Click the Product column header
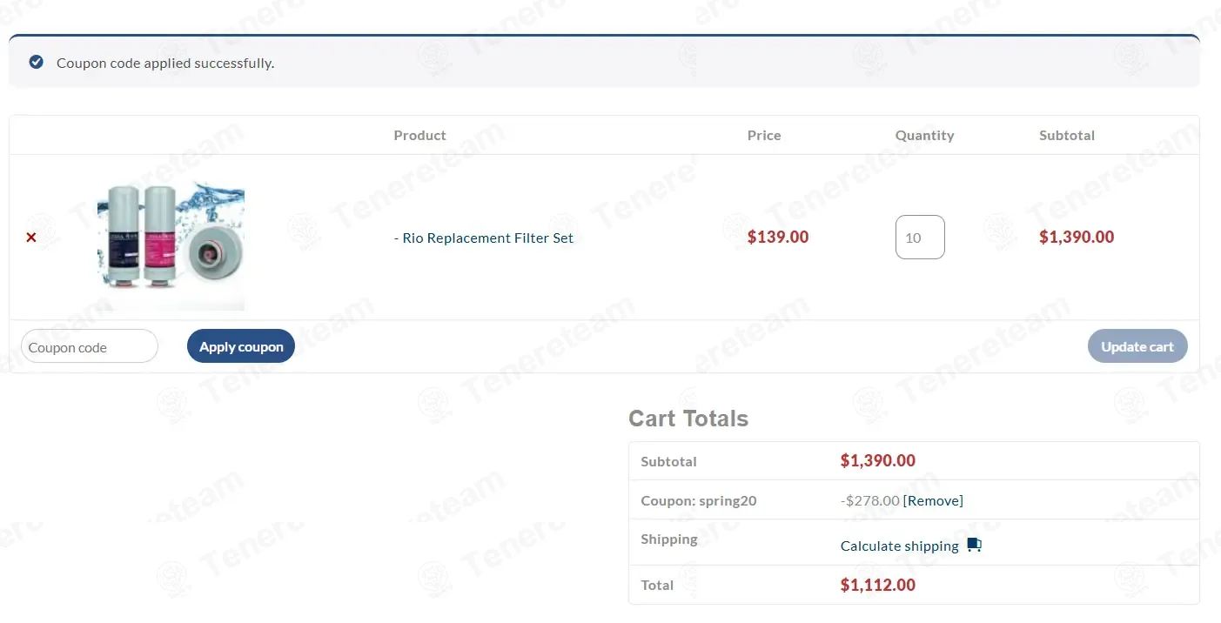Viewport: 1221px width, 623px height. pos(419,136)
